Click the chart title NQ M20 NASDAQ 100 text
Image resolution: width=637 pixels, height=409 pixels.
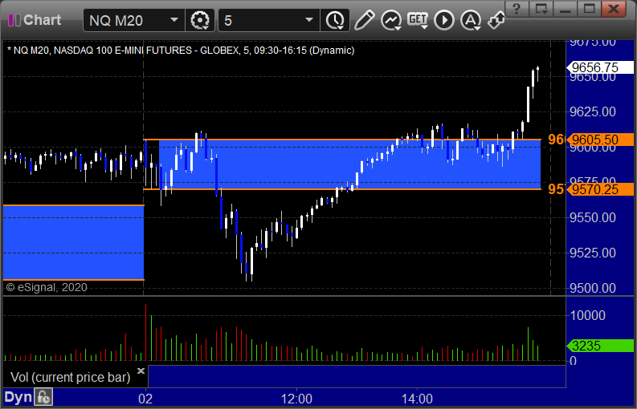(181, 51)
